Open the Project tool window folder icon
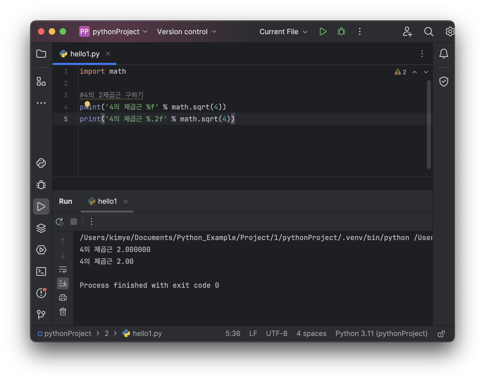 click(41, 54)
